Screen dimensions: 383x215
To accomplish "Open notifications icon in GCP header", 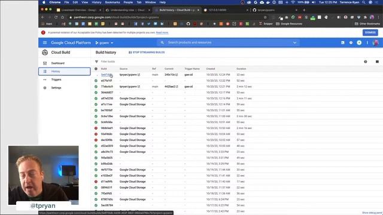I will 359,42.
